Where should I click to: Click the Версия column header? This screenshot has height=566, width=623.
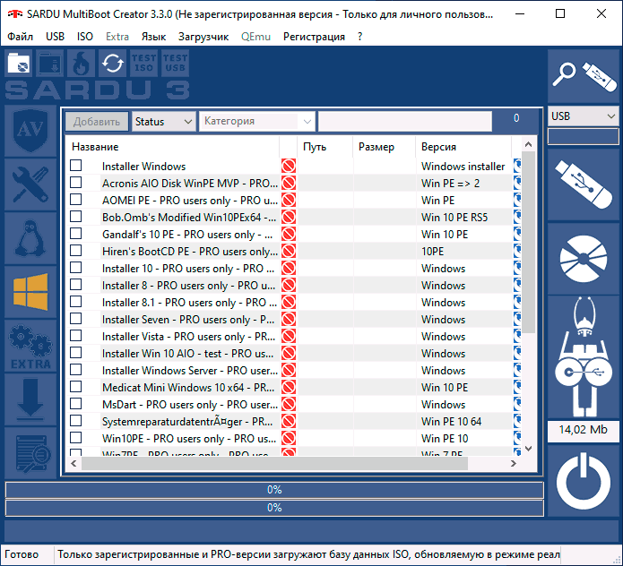(438, 146)
